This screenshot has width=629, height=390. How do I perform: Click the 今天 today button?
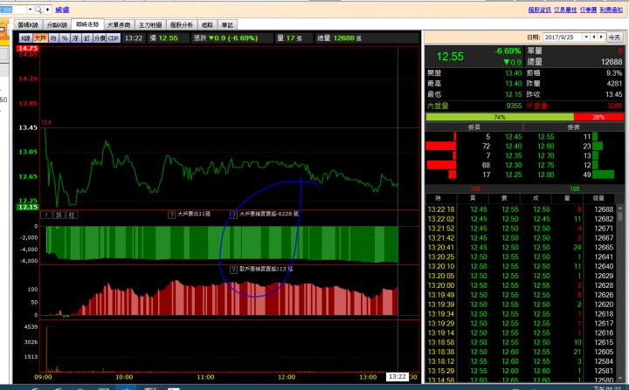[x=614, y=37]
